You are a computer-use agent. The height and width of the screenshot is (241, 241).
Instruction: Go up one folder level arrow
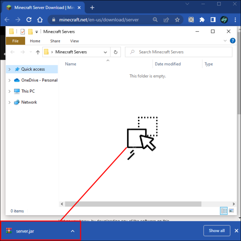[x=38, y=52]
